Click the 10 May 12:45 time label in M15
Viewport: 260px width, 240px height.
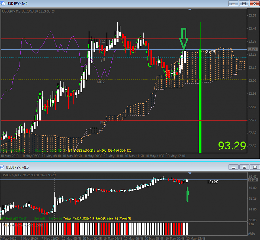(196, 238)
